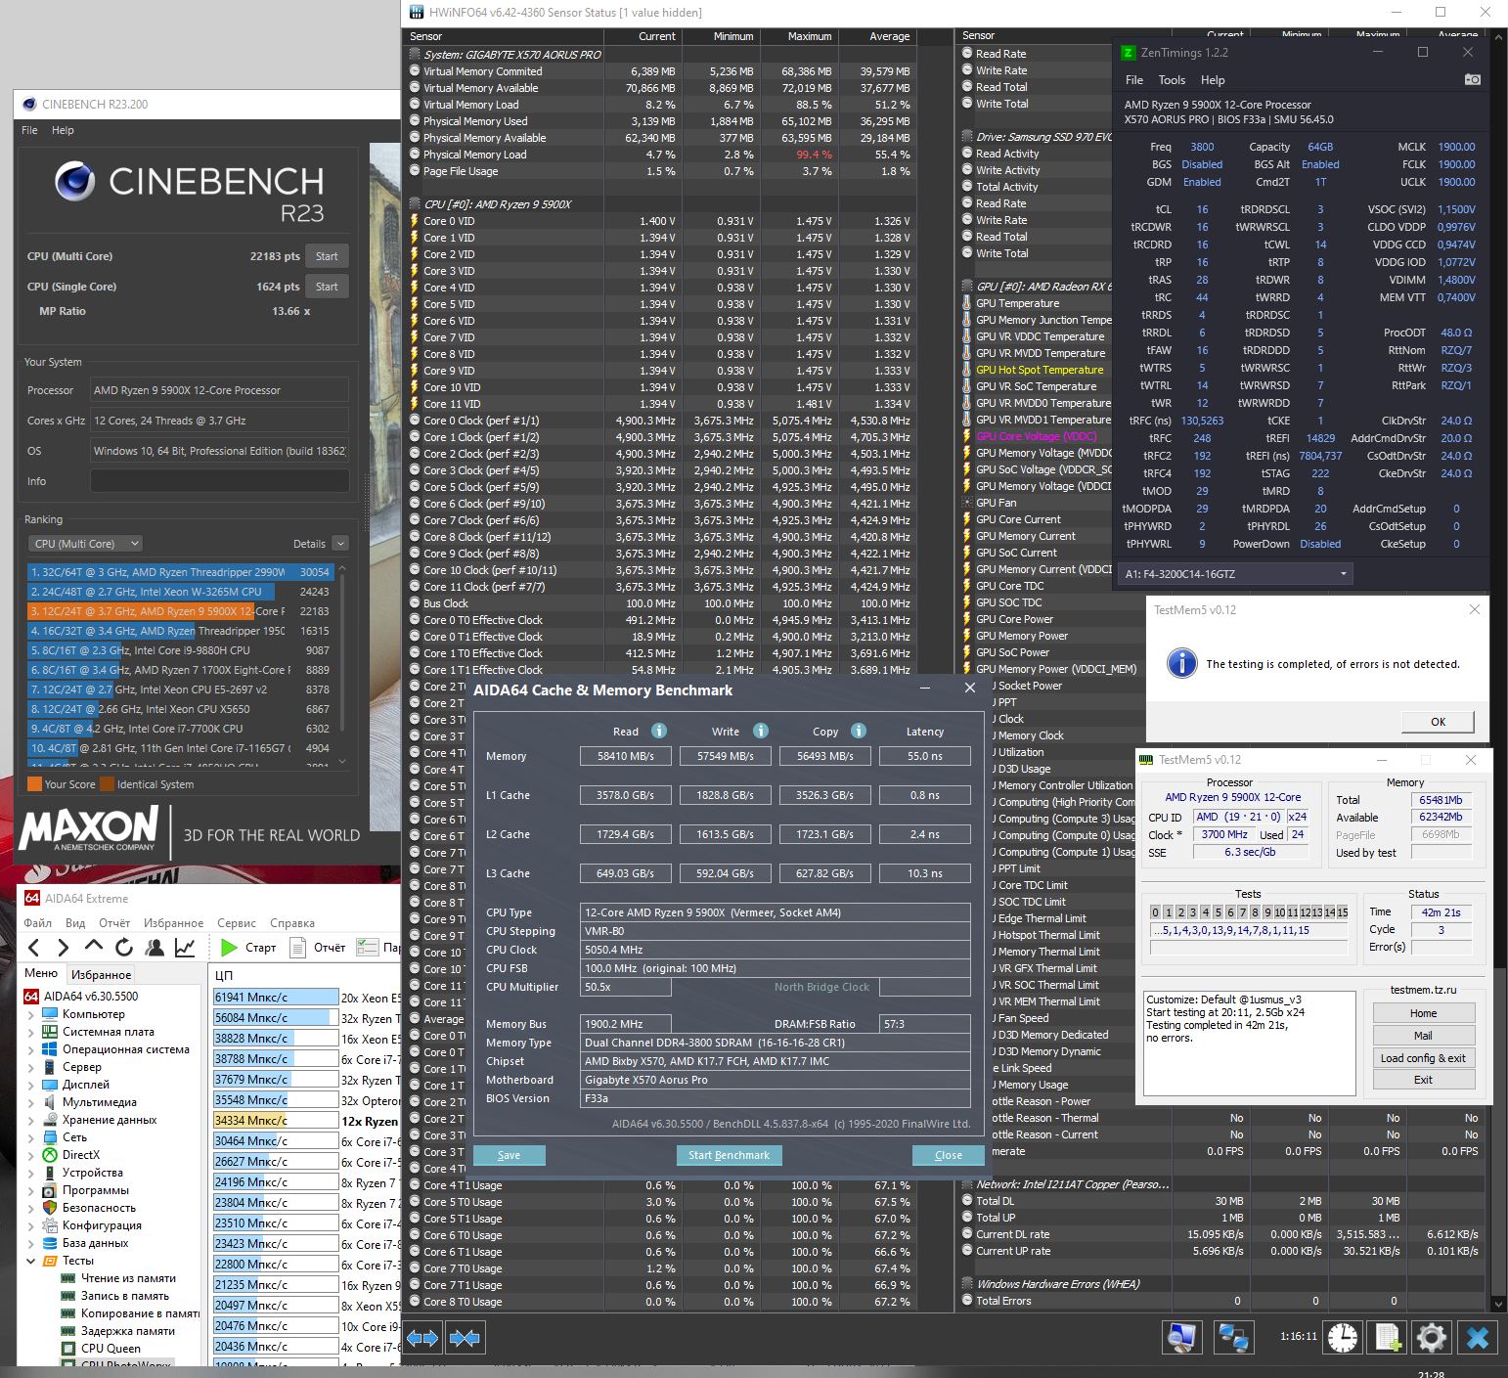
Task: Open the Cinebench ranking CPU (Multi Core) dropdown
Action: point(85,544)
